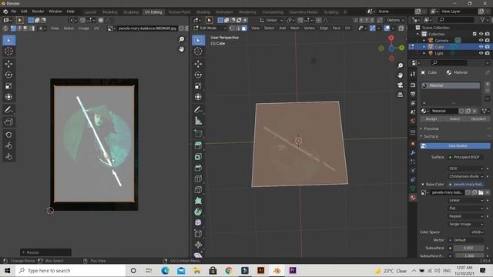Hide the Cube in outliner
Image resolution: width=493 pixels, height=277 pixels.
tap(481, 47)
